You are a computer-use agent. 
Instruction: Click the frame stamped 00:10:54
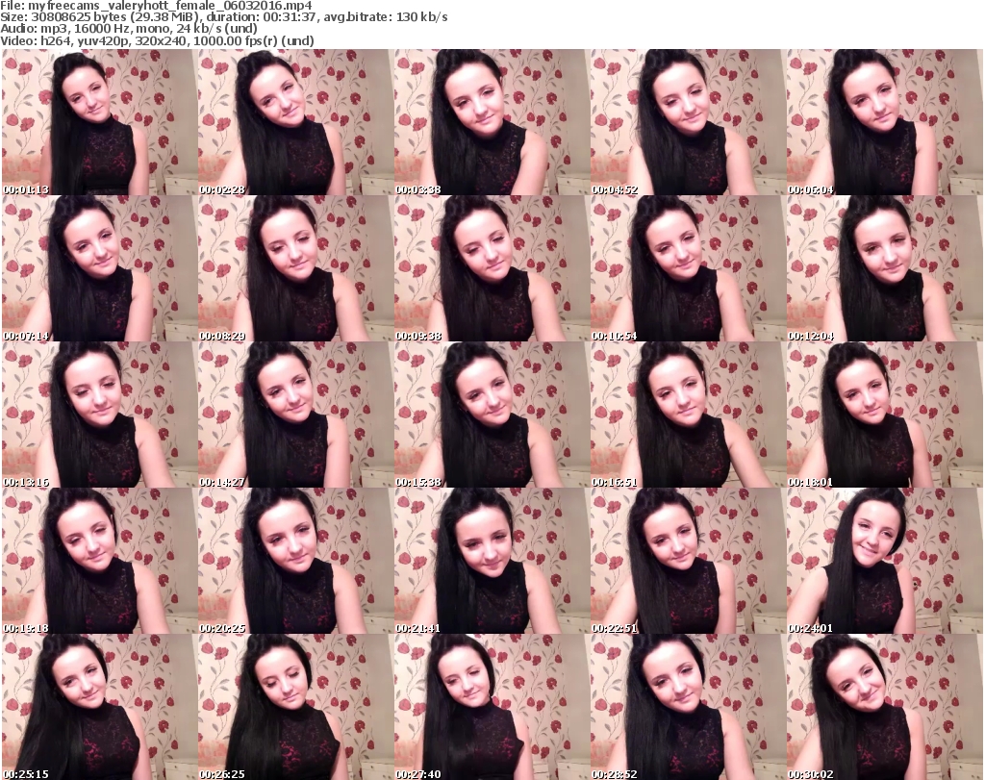pos(687,269)
